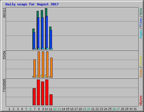Click the red KBytes bar for day 11
This screenshot has width=144, height=112.
(x=51, y=100)
